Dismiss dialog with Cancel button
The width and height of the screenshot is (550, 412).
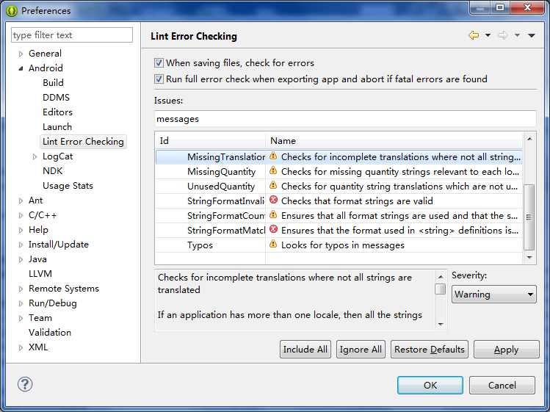(502, 386)
